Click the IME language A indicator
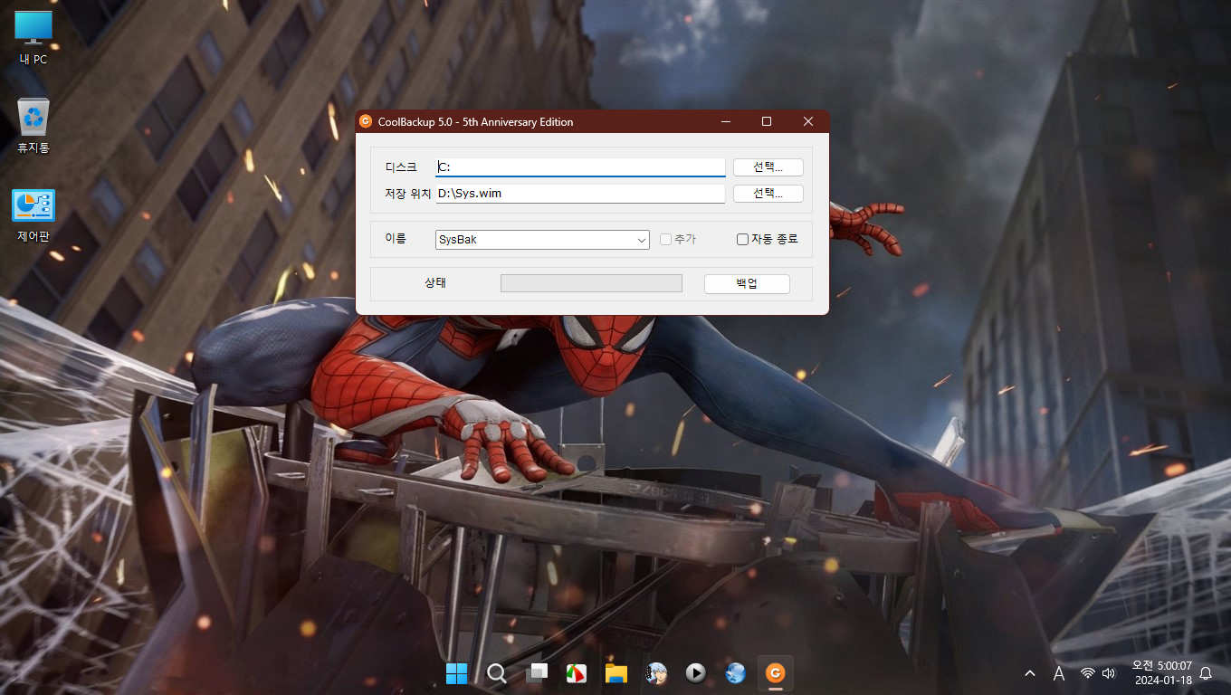Viewport: 1231px width, 695px height. pos(1059,673)
